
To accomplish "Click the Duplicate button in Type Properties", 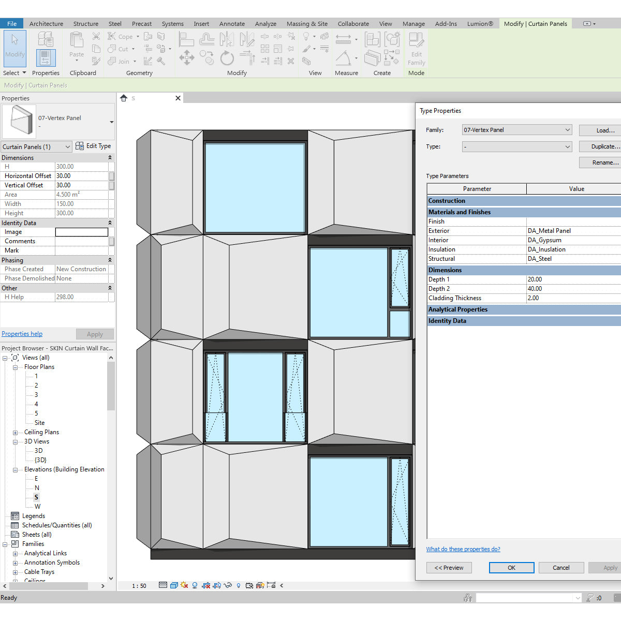I will tap(607, 146).
